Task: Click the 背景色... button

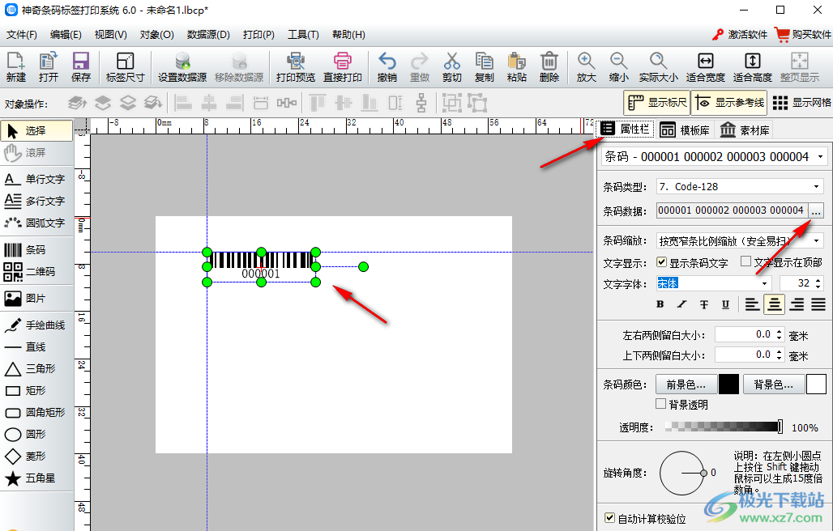Action: point(774,384)
